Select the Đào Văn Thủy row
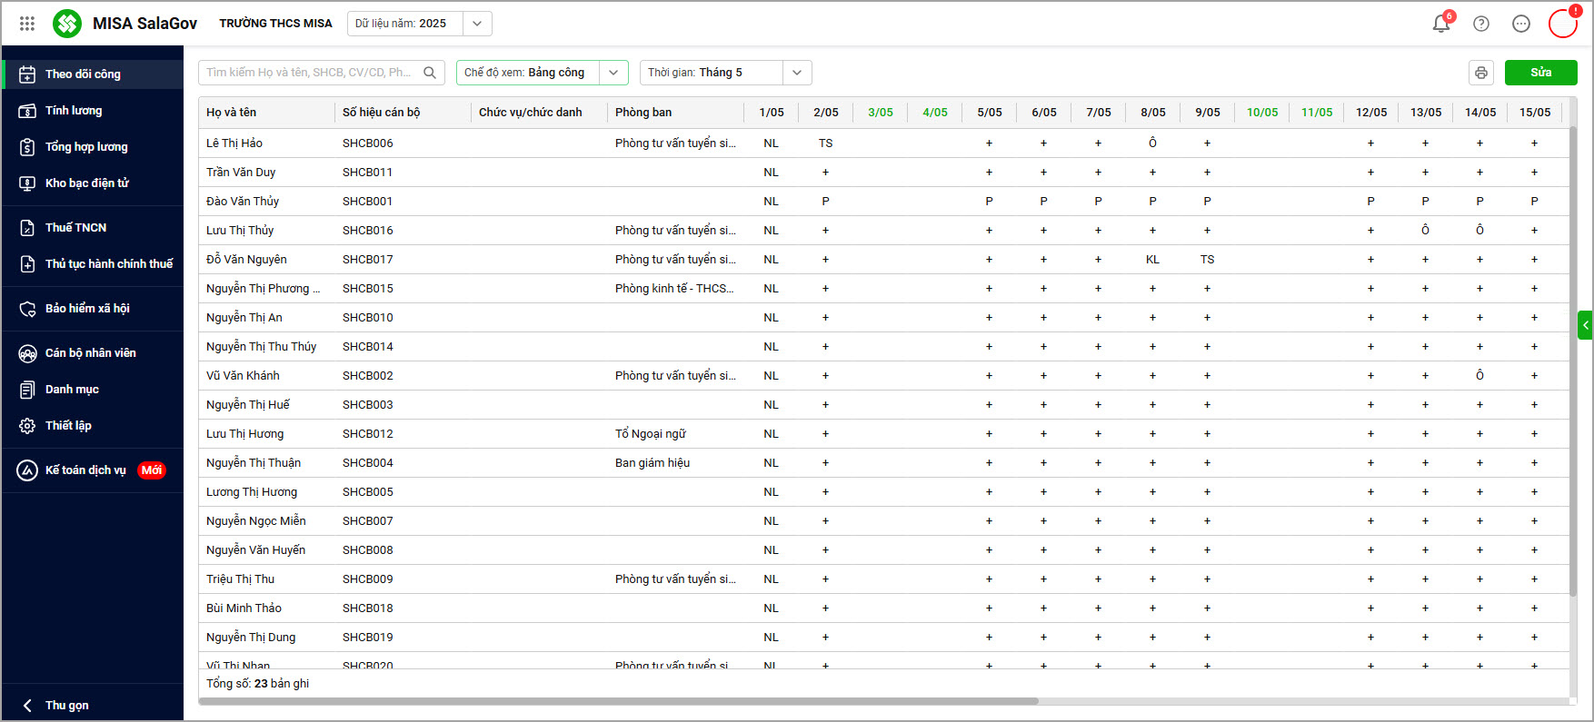1594x722 pixels. 243,202
